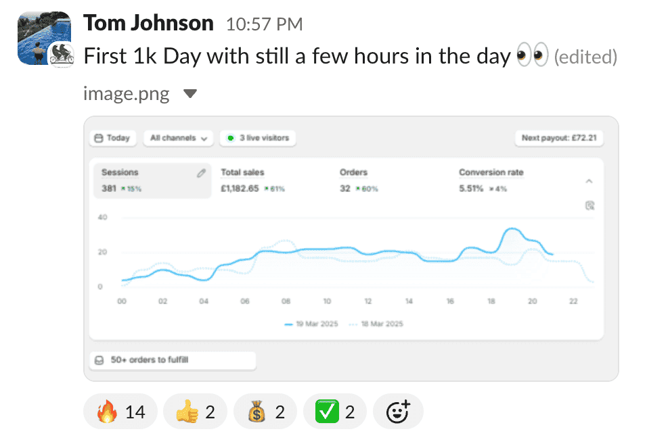Viewport: 647px width, 442px height.
Task: Click the eyes emoji in message
Action: pyautogui.click(x=531, y=57)
